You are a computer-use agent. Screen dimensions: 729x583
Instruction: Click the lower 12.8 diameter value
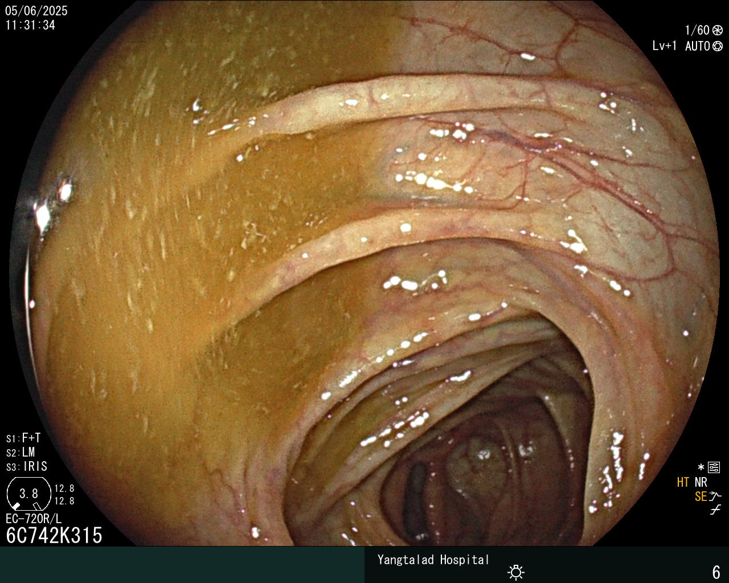tap(64, 501)
